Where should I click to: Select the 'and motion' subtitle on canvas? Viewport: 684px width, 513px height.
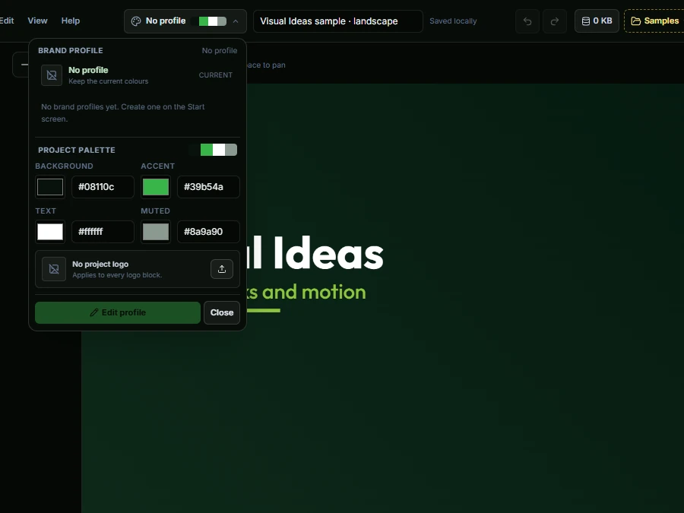pos(314,292)
